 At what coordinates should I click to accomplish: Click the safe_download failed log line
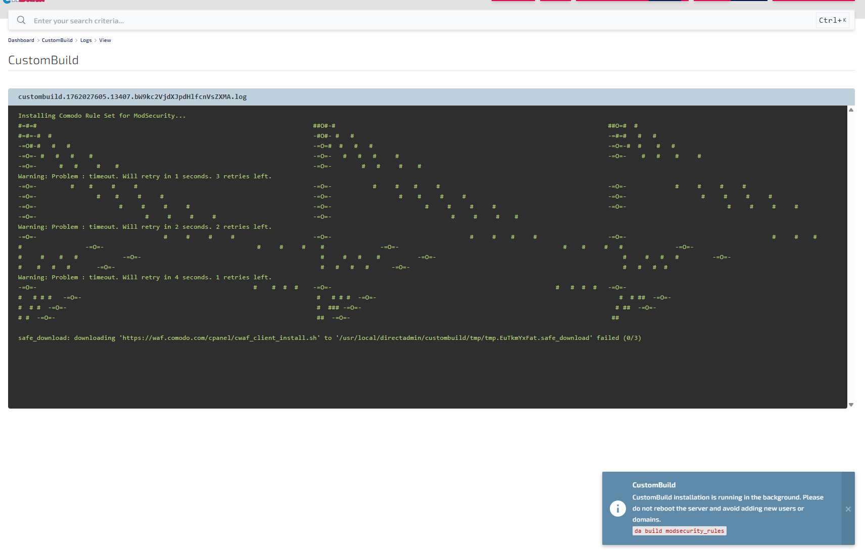(329, 338)
